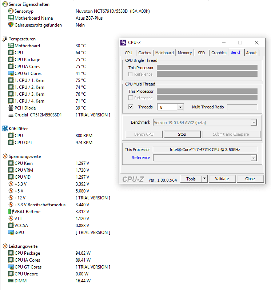Open the Threads count dropdown

tap(180, 107)
